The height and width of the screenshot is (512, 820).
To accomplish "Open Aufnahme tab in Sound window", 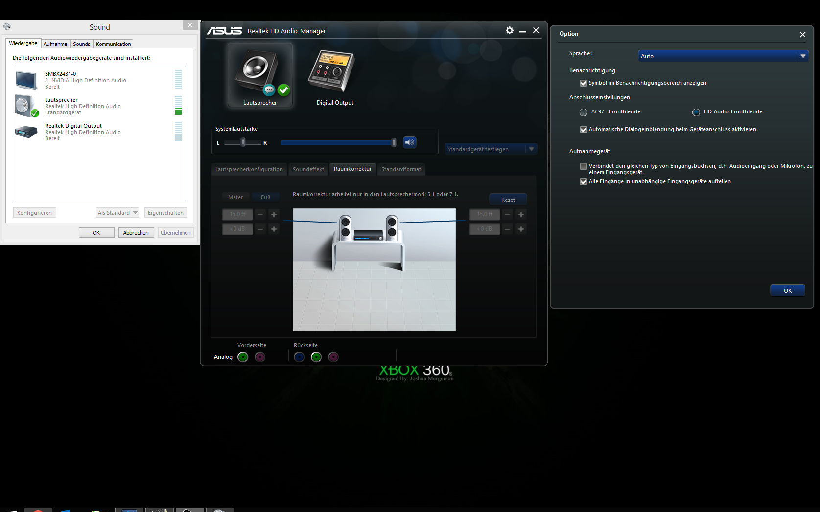I will click(x=55, y=44).
